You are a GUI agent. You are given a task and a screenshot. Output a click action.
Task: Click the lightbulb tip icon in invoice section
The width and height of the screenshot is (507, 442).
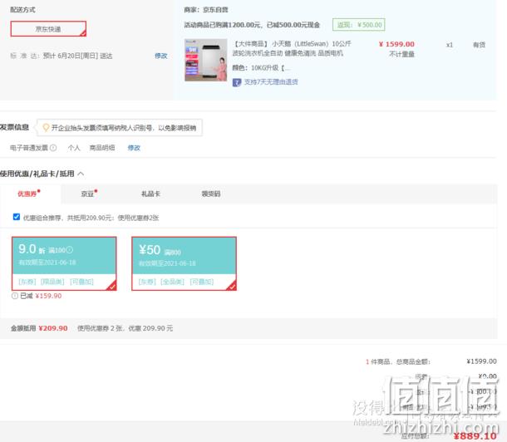[x=46, y=128]
